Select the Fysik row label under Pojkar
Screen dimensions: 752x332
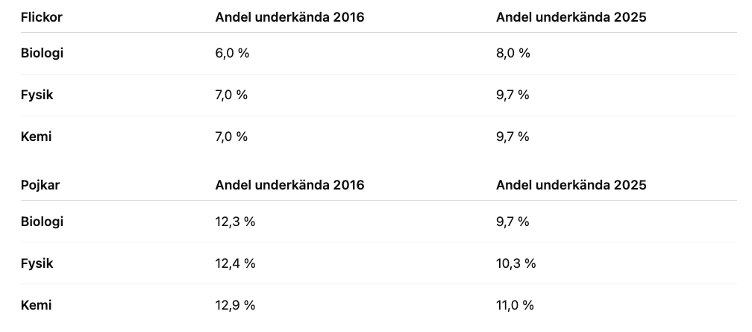(37, 263)
